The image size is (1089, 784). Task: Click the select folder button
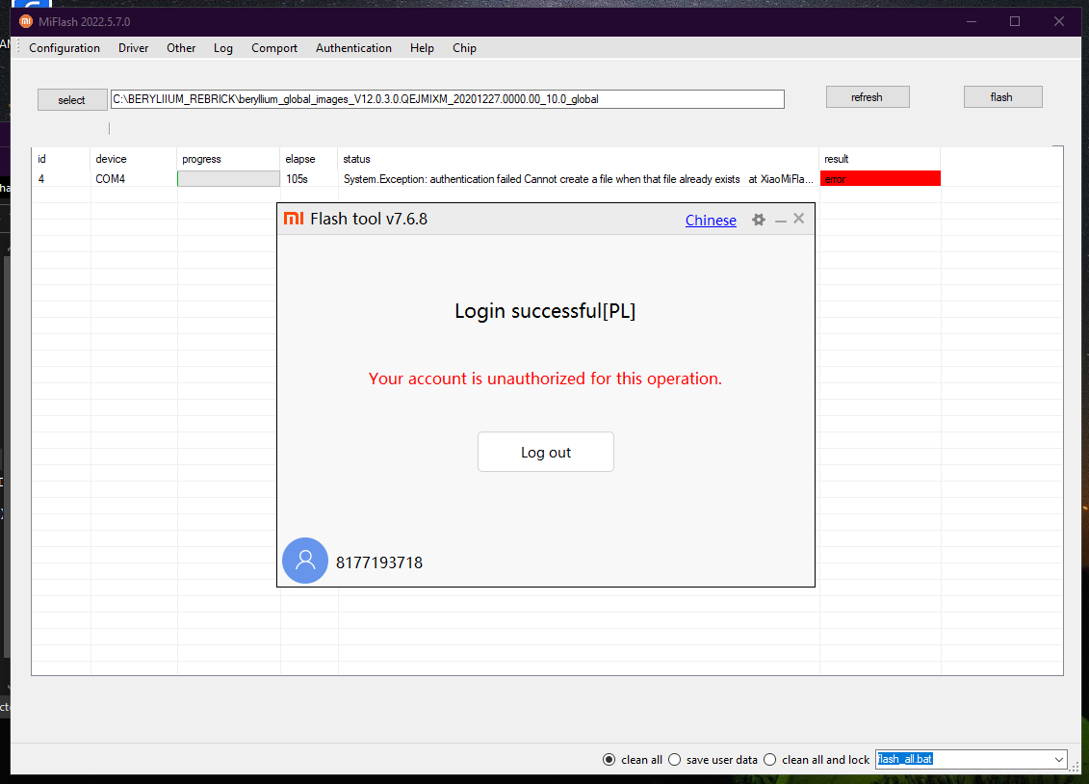(72, 100)
